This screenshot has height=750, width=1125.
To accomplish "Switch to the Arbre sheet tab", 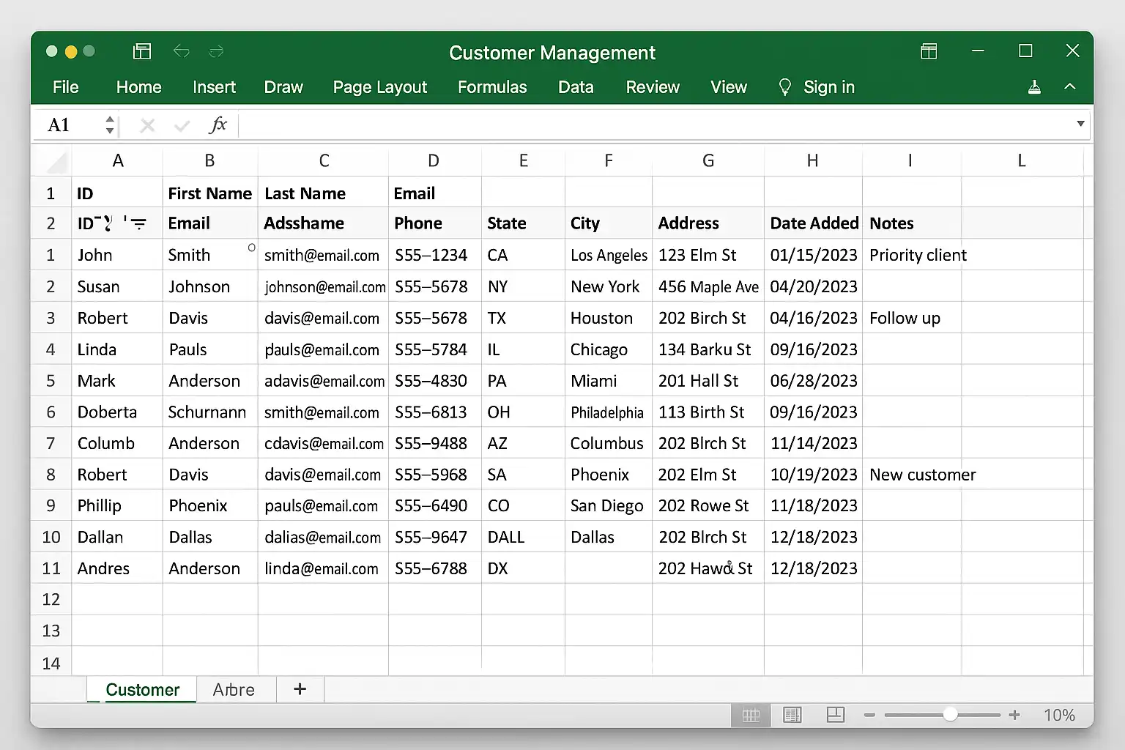I will click(234, 690).
